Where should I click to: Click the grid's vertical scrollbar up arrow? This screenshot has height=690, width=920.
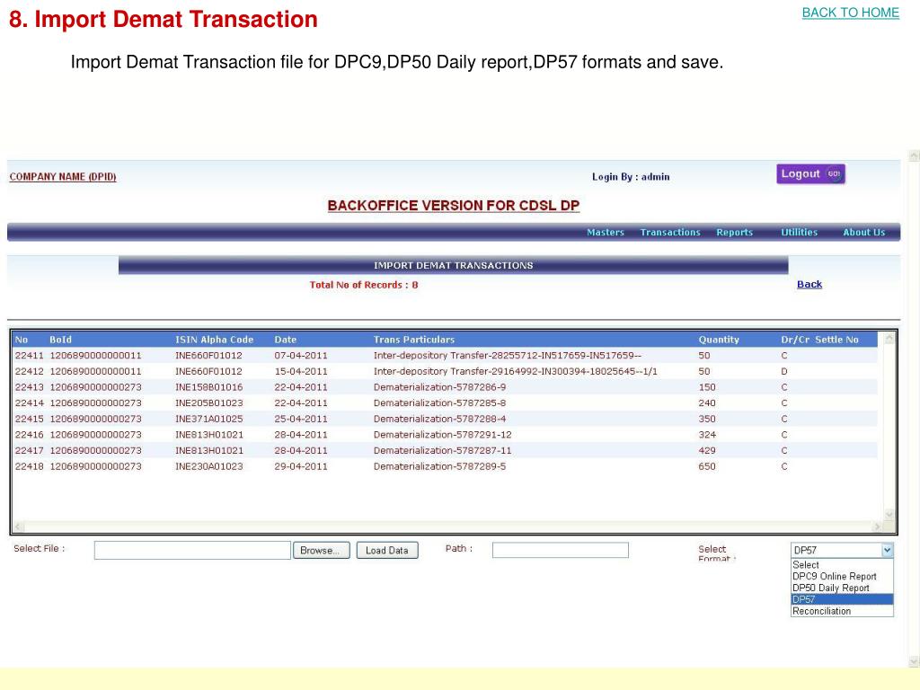tap(889, 339)
